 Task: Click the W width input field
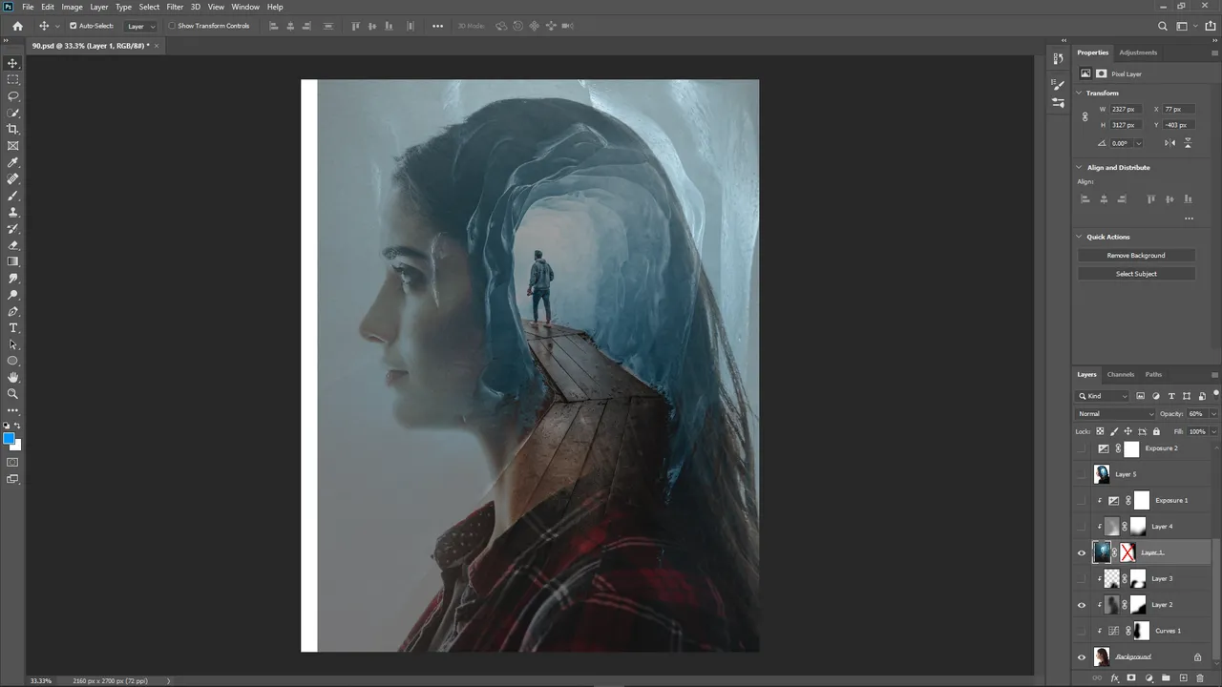[x=1126, y=110]
